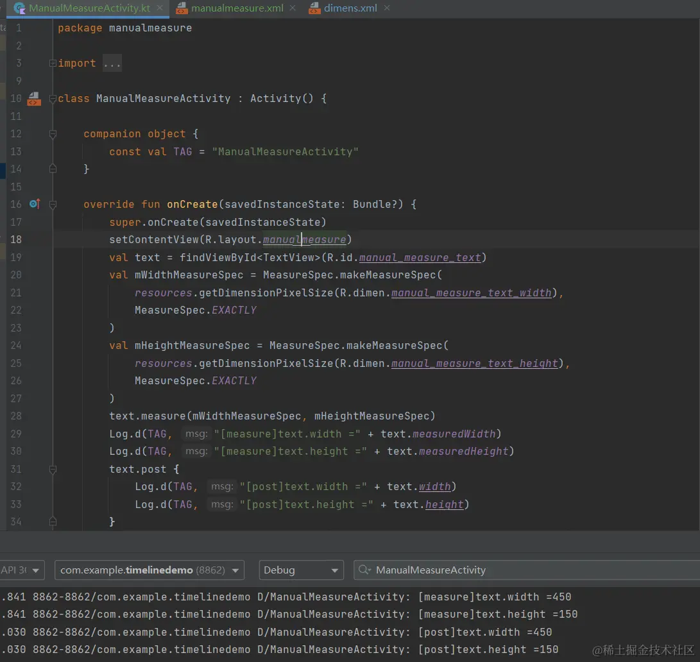Open the API device selector dropdown
The image size is (700, 662).
(22, 570)
